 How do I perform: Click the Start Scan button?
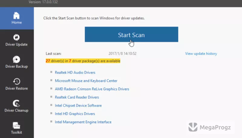tap(131, 34)
